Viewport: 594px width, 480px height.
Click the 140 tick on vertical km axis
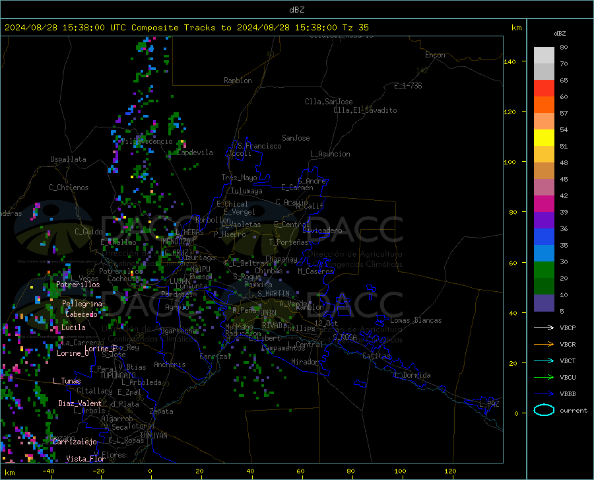pos(510,62)
